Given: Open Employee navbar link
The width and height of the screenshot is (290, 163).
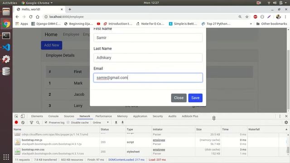Looking at the screenshot, I should (71, 34).
